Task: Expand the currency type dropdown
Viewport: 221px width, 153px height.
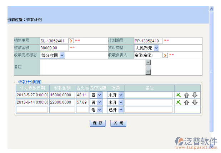Action: [156, 48]
